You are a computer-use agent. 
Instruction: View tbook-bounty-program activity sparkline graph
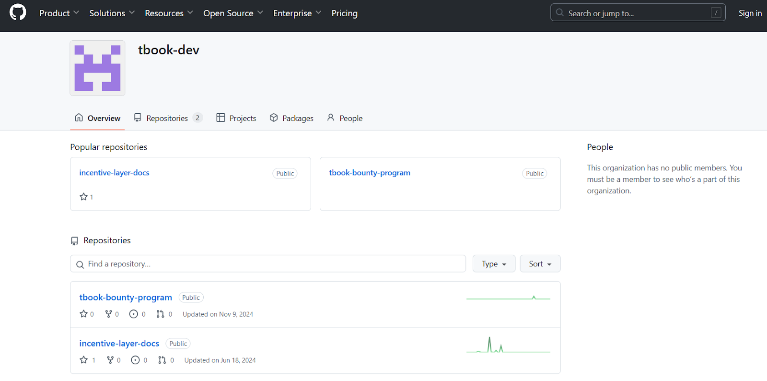point(508,298)
